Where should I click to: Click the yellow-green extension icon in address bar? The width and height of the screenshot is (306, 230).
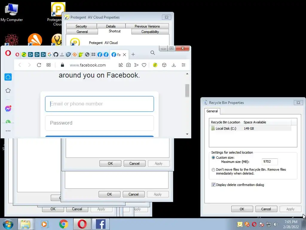pos(155,65)
